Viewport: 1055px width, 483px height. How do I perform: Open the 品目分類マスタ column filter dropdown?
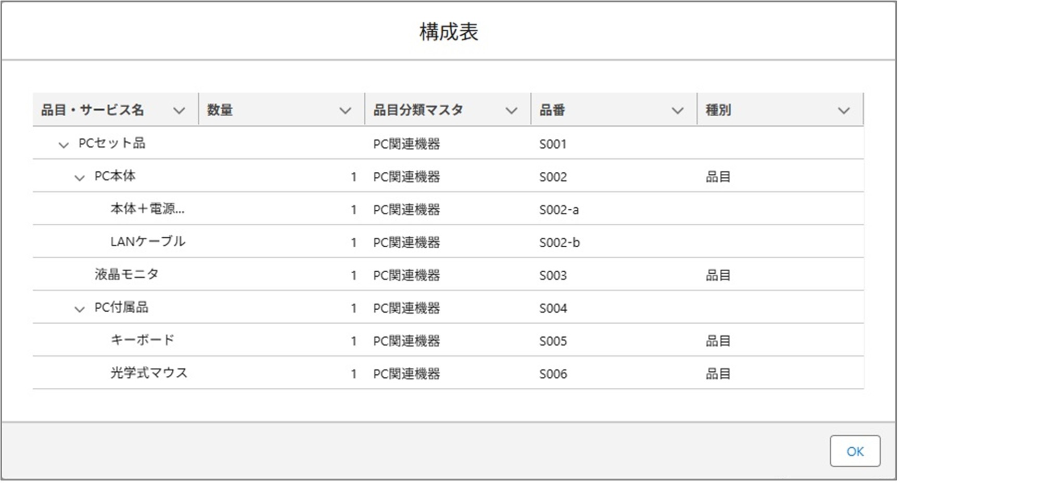point(511,110)
